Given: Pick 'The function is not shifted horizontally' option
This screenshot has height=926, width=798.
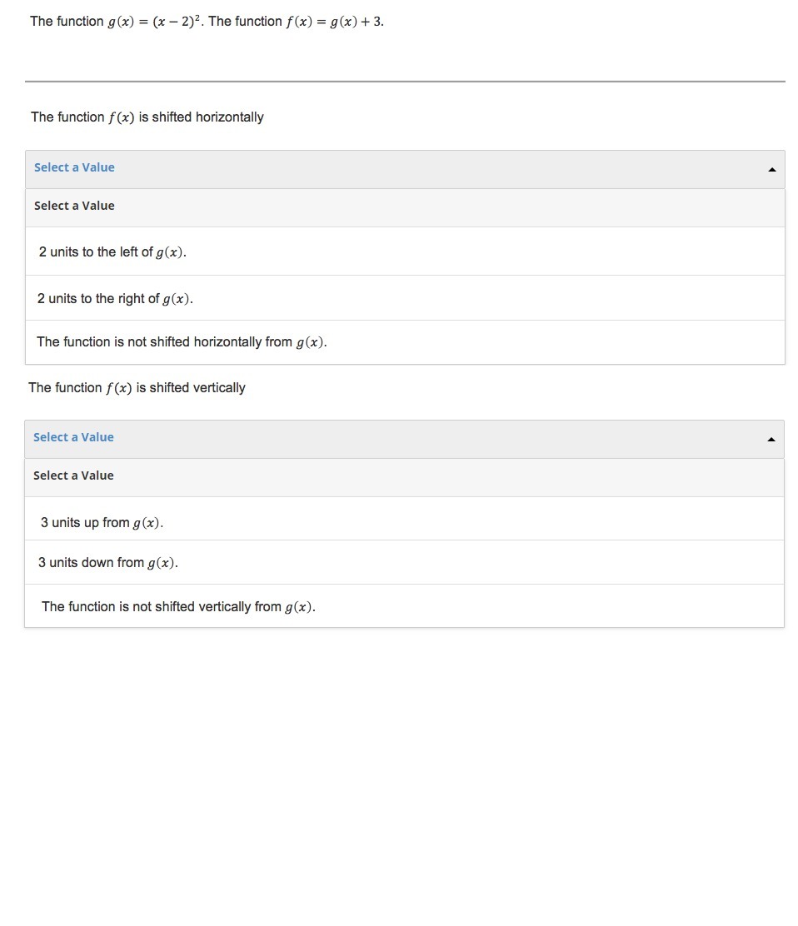Looking at the screenshot, I should point(182,342).
